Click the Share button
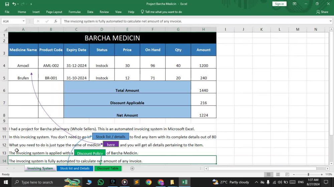The width and height of the screenshot is (334, 187). (x=322, y=12)
